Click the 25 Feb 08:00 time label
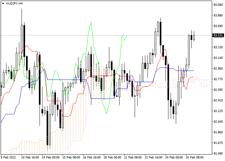The height and width of the screenshot is (161, 225). (195, 157)
